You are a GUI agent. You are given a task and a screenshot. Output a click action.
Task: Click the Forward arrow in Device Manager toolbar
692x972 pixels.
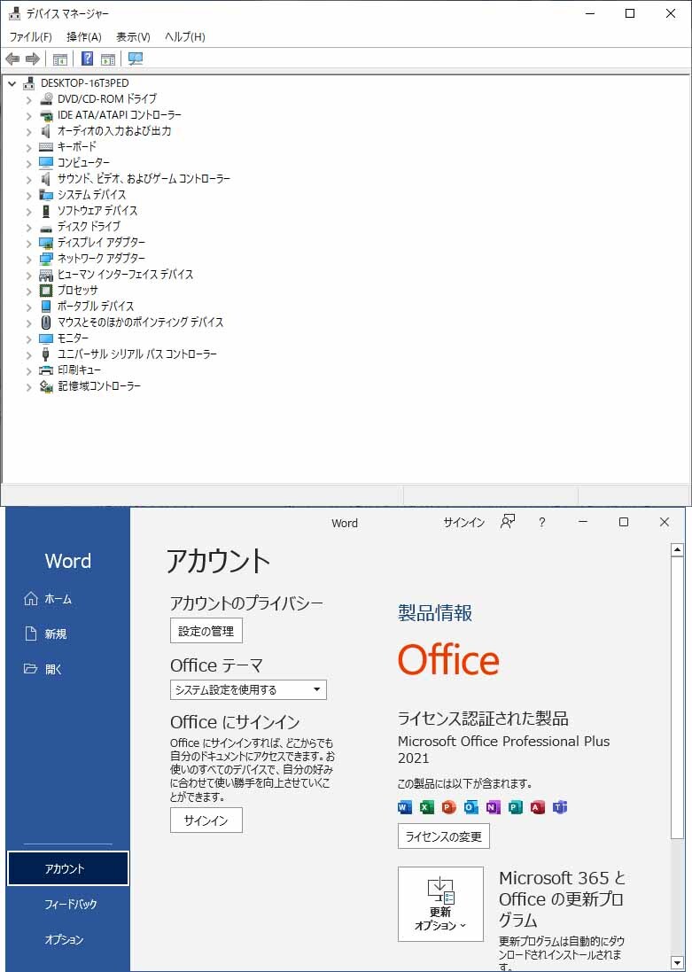point(32,58)
